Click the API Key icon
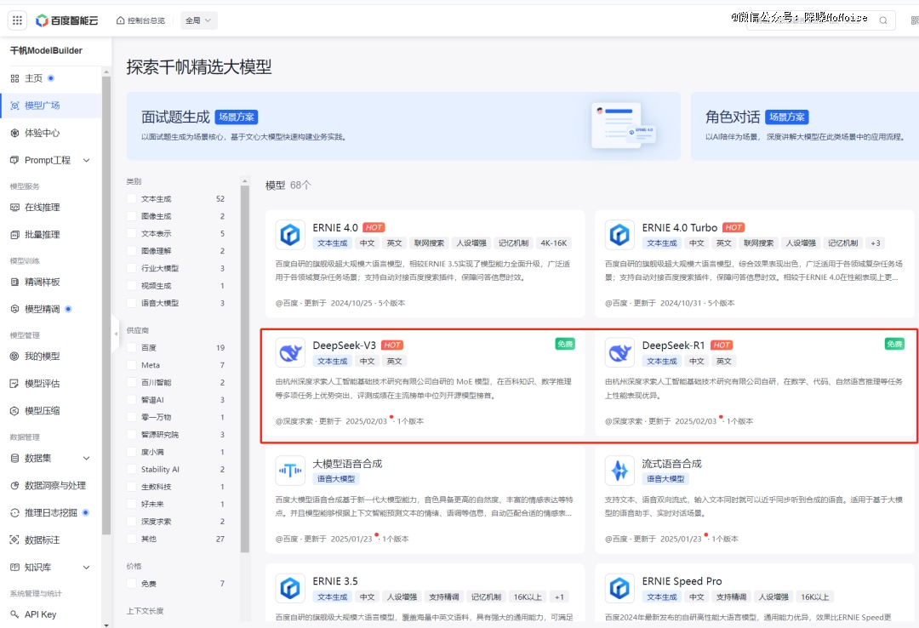The image size is (919, 628). pyautogui.click(x=14, y=614)
